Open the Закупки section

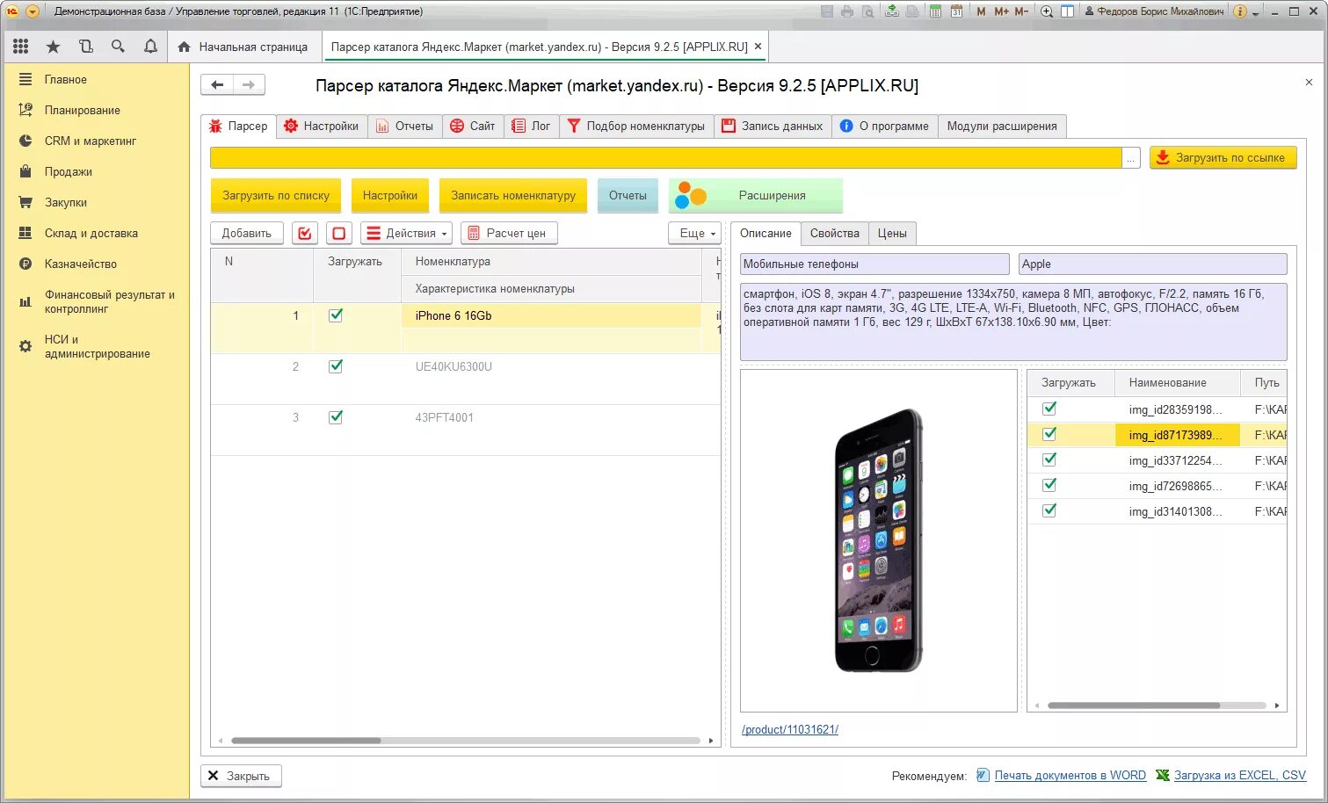coord(66,202)
